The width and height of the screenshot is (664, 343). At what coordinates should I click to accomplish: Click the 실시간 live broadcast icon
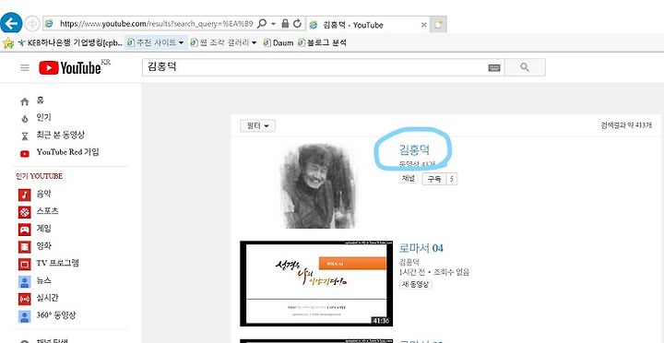(25, 299)
